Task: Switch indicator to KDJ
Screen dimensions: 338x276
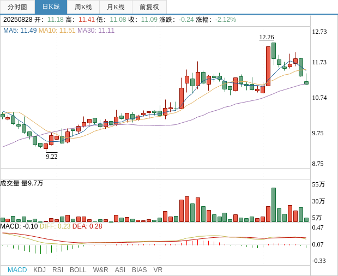Action: [x=39, y=270]
